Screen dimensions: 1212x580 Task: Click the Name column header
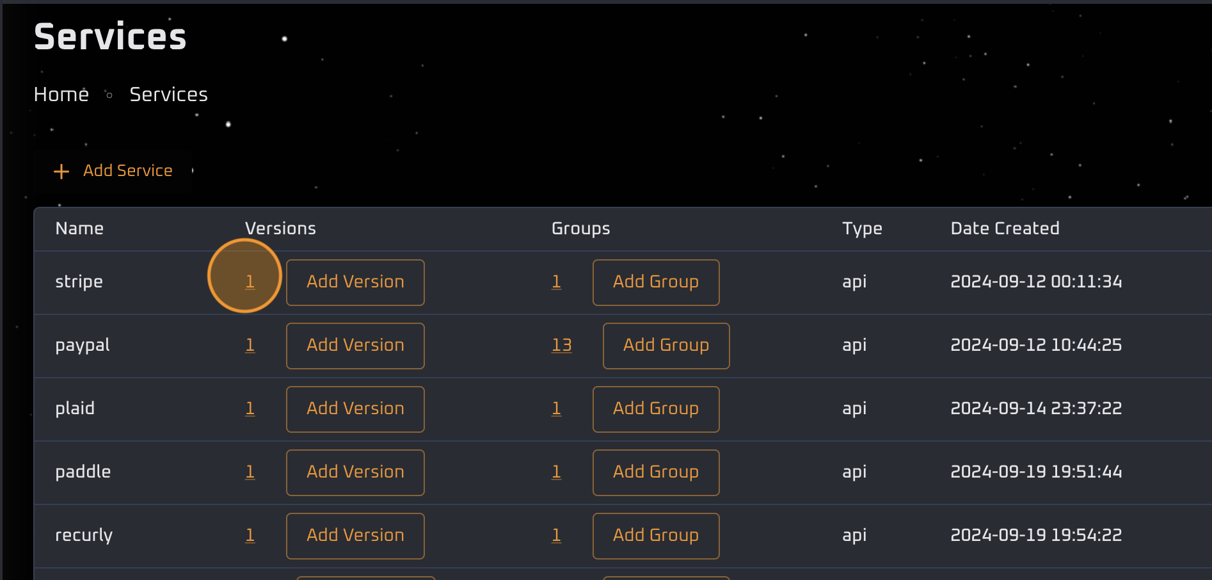(79, 229)
